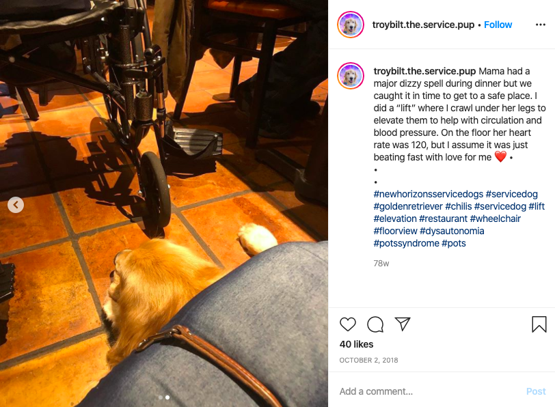Open the #potssyndrome hashtag
Viewport: 555px width, 407px height.
point(406,244)
